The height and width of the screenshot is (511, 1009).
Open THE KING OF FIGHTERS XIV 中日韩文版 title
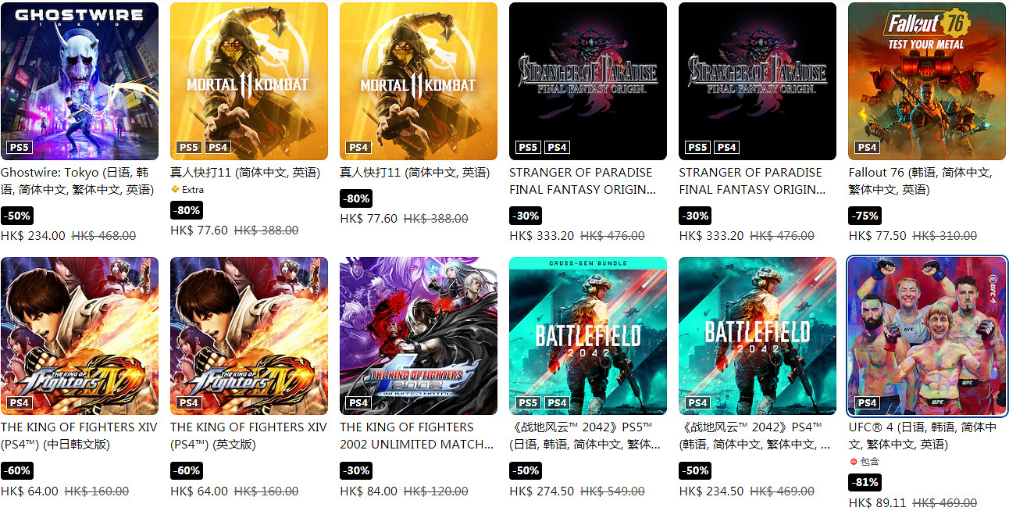tap(79, 435)
